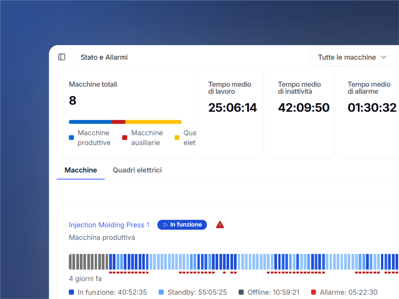
Task: Toggle the sidebar panel icon
Action: [x=62, y=57]
